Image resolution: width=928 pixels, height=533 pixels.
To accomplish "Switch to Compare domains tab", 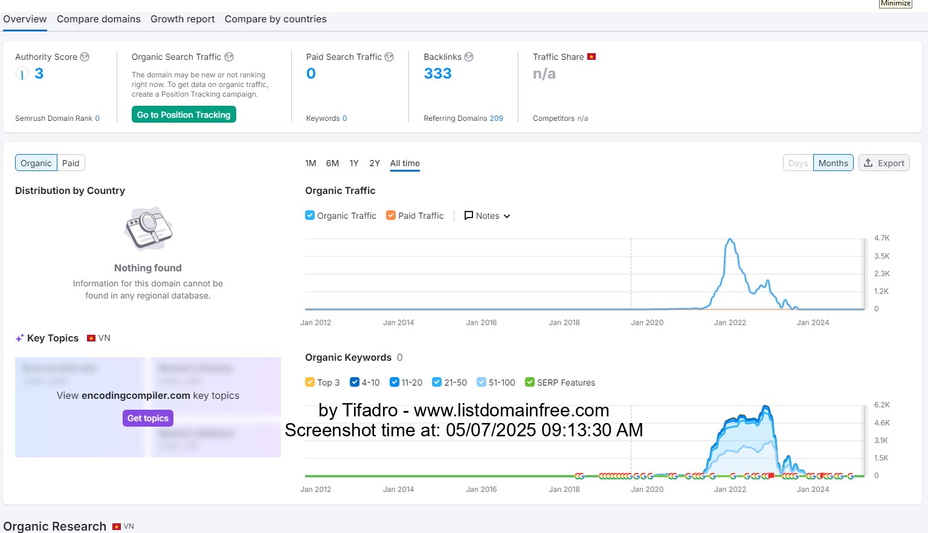I will (98, 19).
